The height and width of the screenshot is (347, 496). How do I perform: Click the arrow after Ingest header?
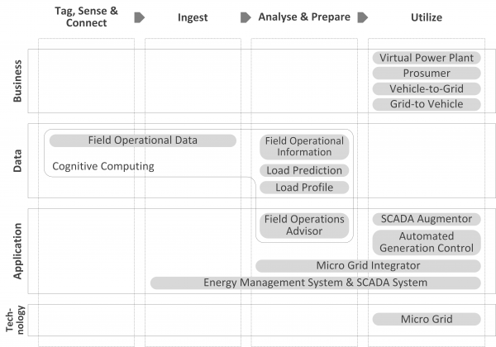pos(246,17)
